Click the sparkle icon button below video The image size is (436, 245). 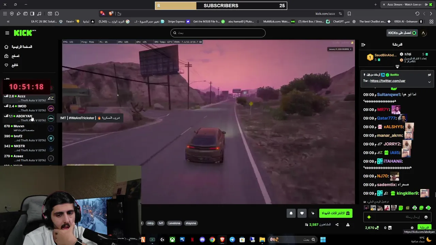tap(313, 213)
